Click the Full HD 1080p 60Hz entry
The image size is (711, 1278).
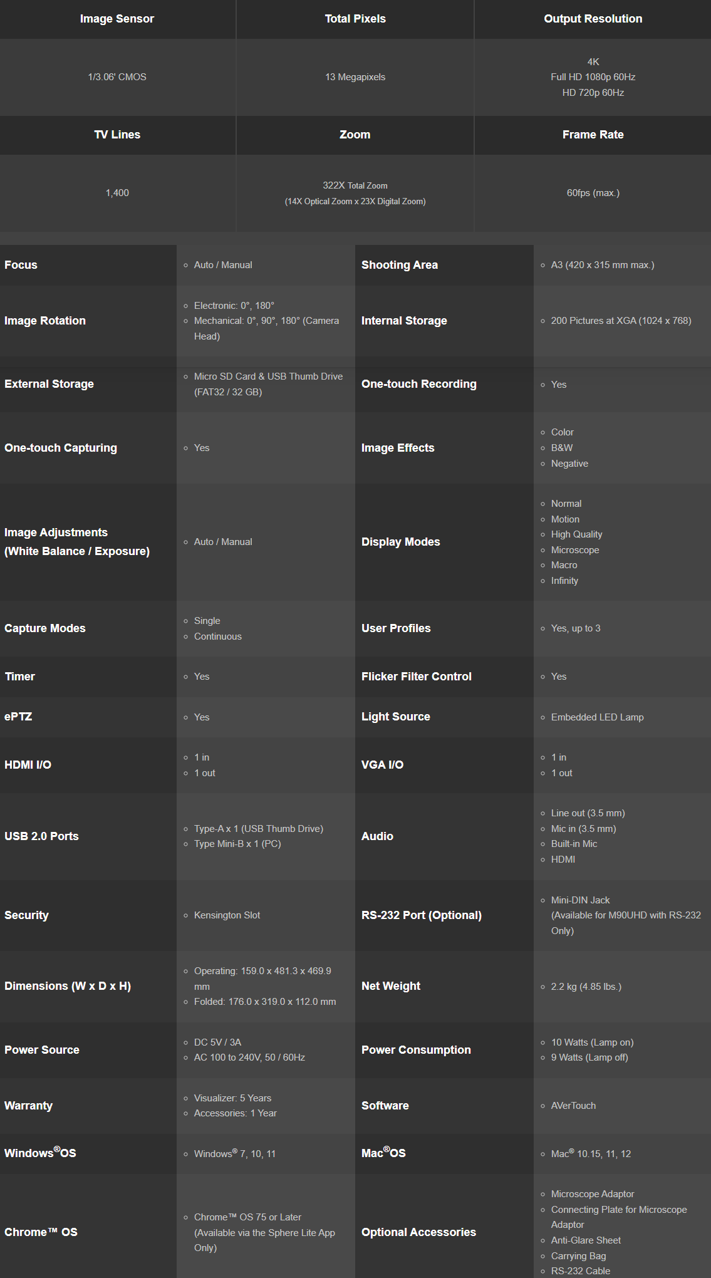[x=593, y=77]
